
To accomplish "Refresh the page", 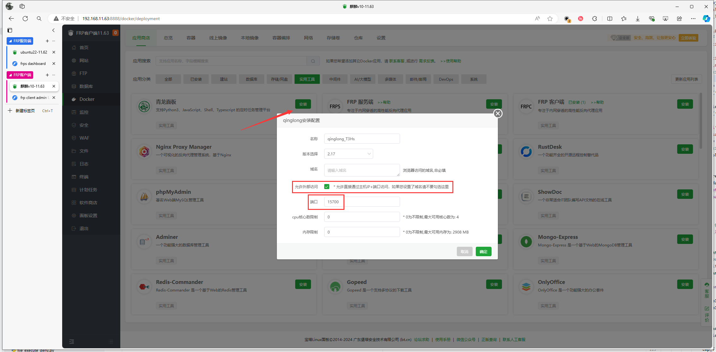I will click(25, 19).
